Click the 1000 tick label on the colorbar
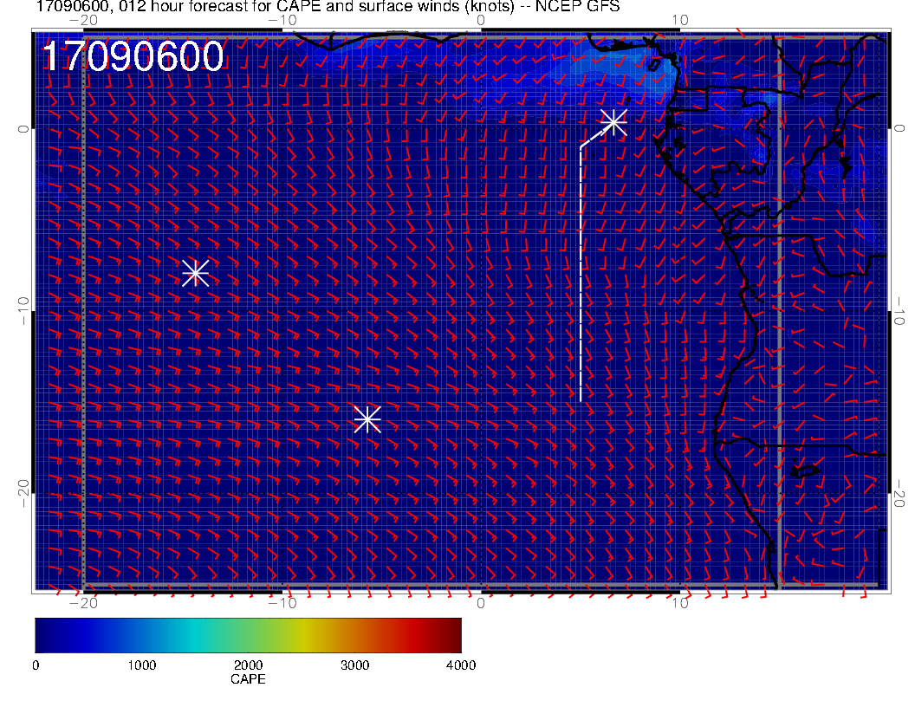 (x=141, y=665)
